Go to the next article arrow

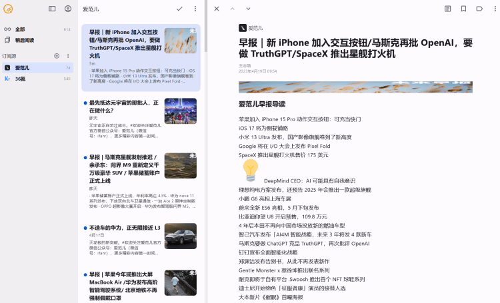coord(248,9)
